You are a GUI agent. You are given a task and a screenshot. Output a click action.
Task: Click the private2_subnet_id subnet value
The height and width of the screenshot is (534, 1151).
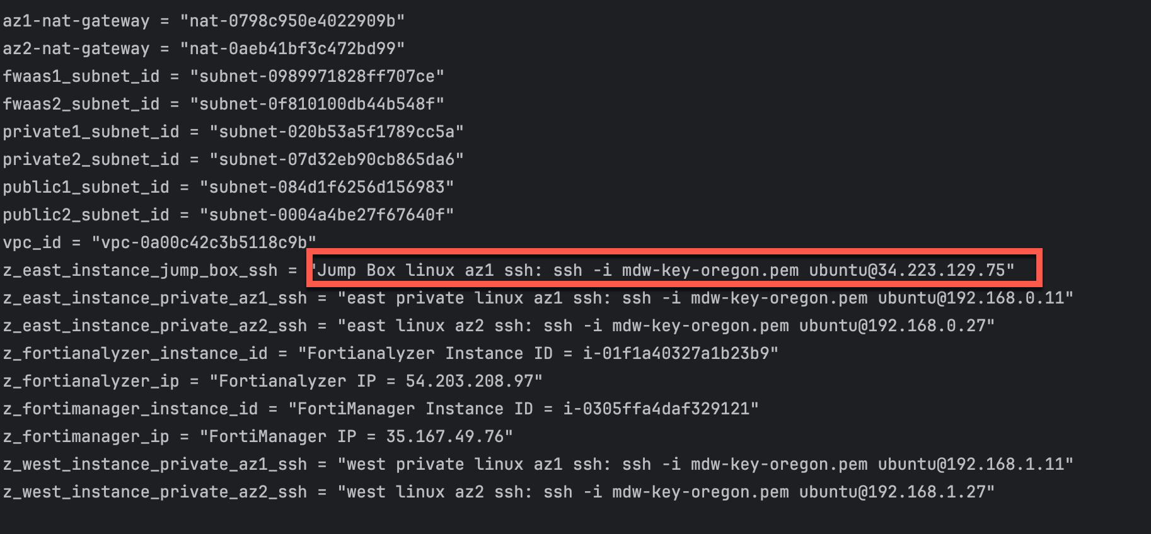click(x=337, y=159)
